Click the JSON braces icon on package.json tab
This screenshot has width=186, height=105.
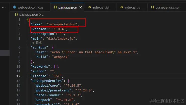coord(55,7)
